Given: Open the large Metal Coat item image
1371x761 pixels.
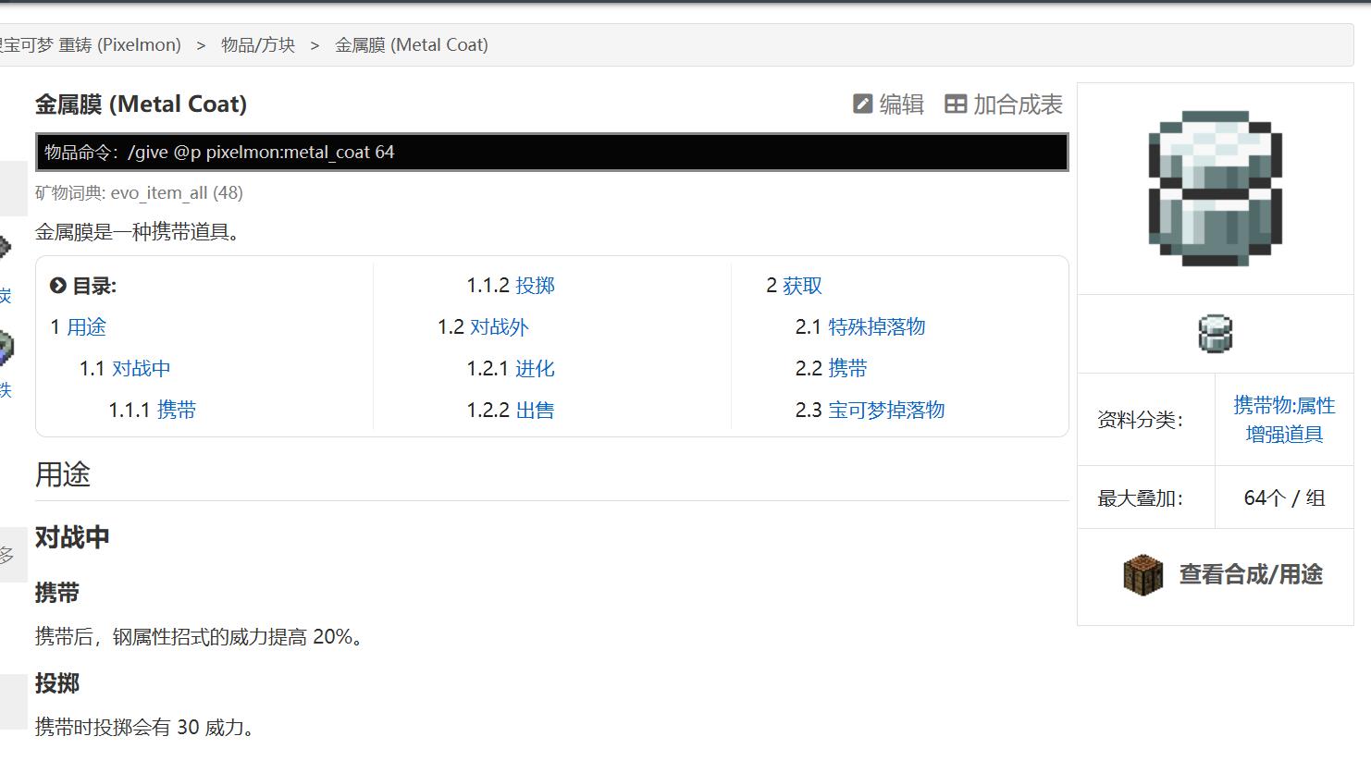Looking at the screenshot, I should [1216, 189].
